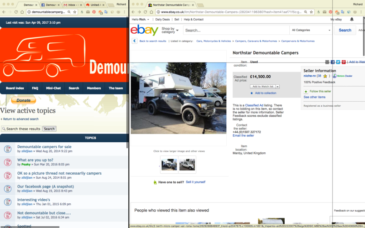The width and height of the screenshot is (365, 228).
Task: Open forum Board index menu
Action: [15, 88]
